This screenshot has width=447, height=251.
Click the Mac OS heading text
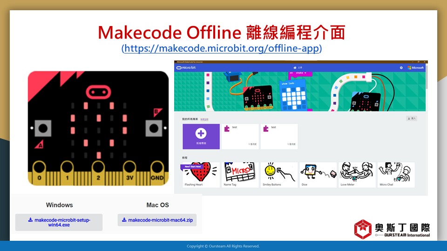[158, 205]
